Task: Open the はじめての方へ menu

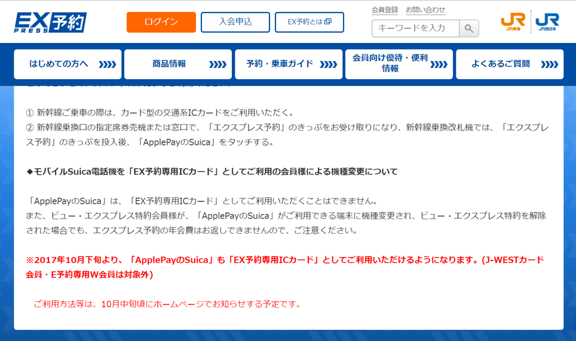Action: tap(68, 64)
